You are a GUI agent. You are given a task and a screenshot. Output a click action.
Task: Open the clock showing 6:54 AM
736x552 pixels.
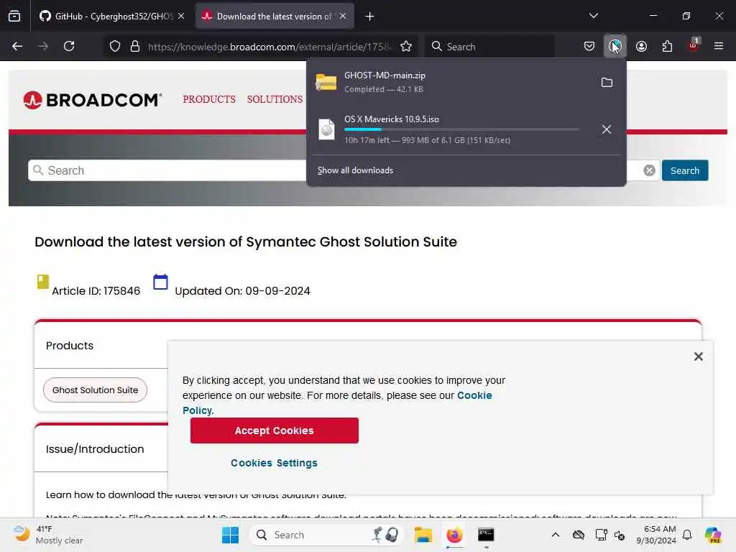[x=656, y=535]
